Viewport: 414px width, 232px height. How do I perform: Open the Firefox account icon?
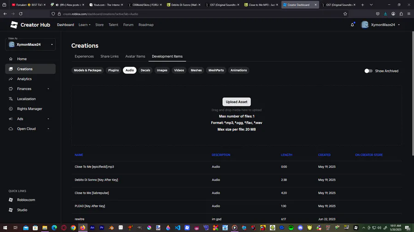[393, 14]
